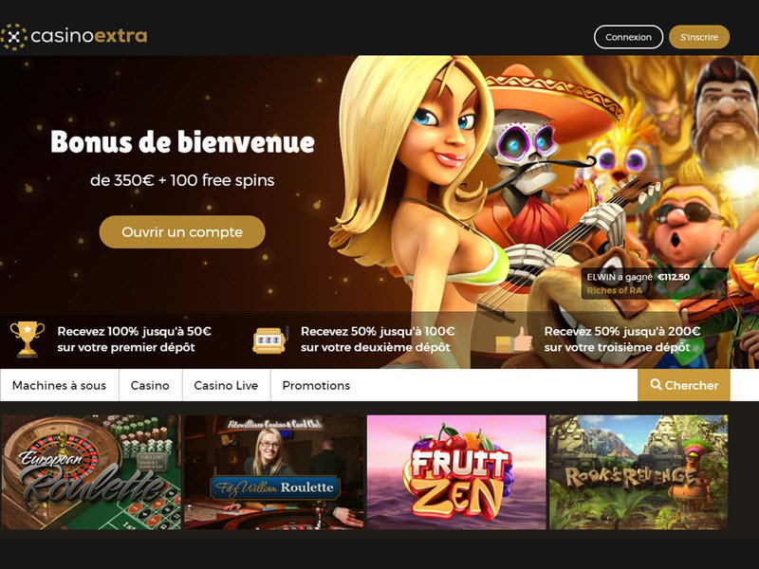The height and width of the screenshot is (569, 759).
Task: Open the Rook's Revenge game thumbnail
Action: (639, 471)
